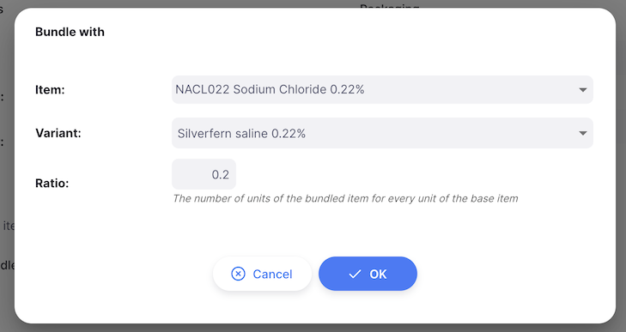
Task: Click the Packaging heading behind the dialog
Action: click(x=389, y=6)
